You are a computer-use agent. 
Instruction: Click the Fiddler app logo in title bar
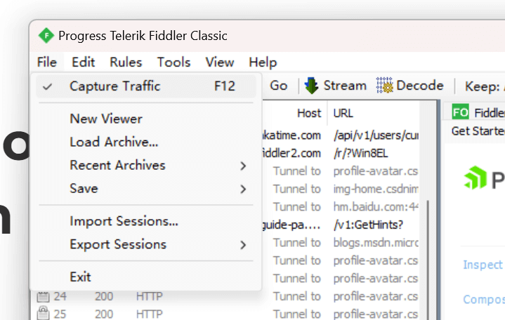pos(46,36)
